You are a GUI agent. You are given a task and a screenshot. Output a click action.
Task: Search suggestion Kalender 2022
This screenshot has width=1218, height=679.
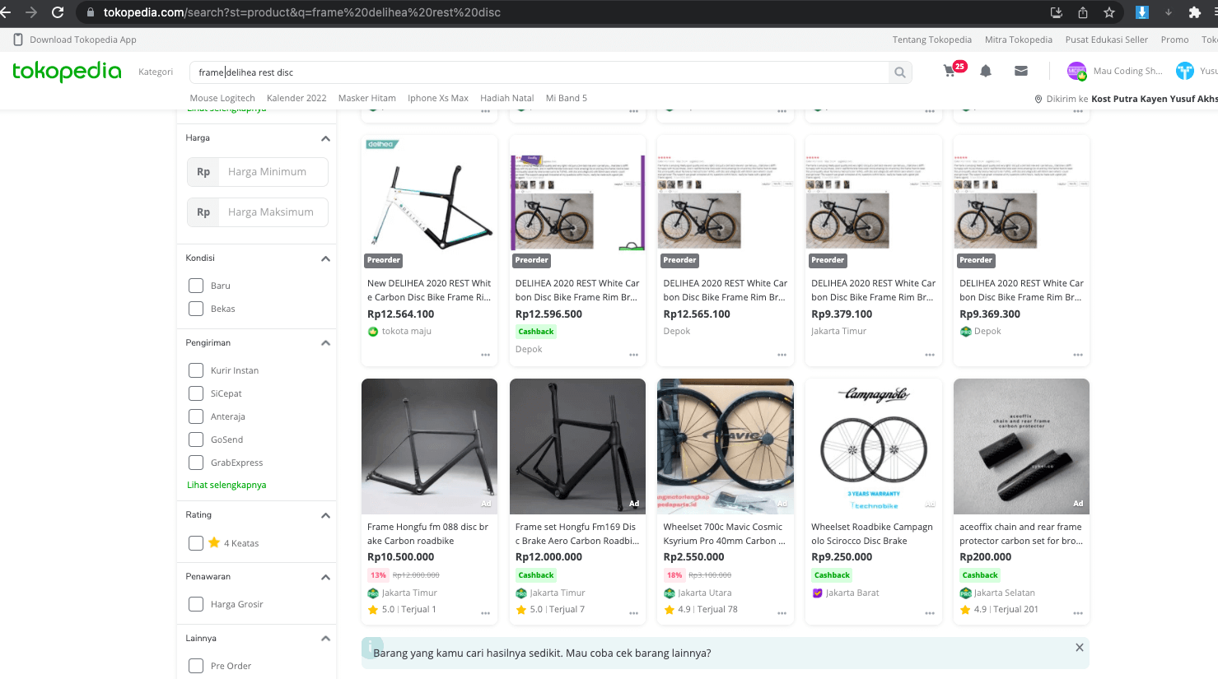[296, 98]
